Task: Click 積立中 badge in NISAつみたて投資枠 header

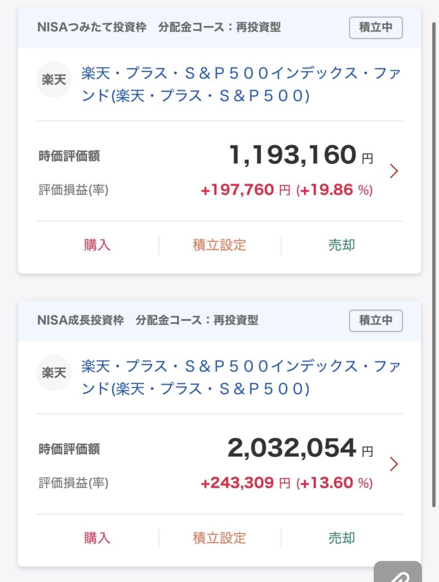Action: (x=375, y=28)
